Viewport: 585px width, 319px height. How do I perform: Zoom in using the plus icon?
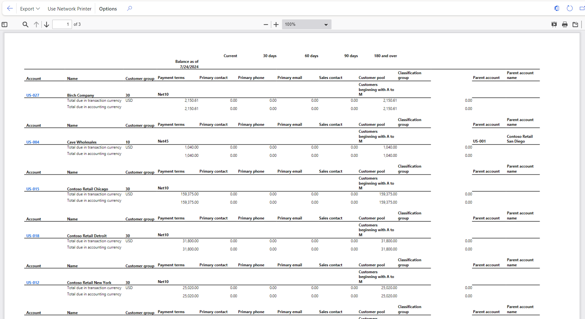click(x=276, y=24)
